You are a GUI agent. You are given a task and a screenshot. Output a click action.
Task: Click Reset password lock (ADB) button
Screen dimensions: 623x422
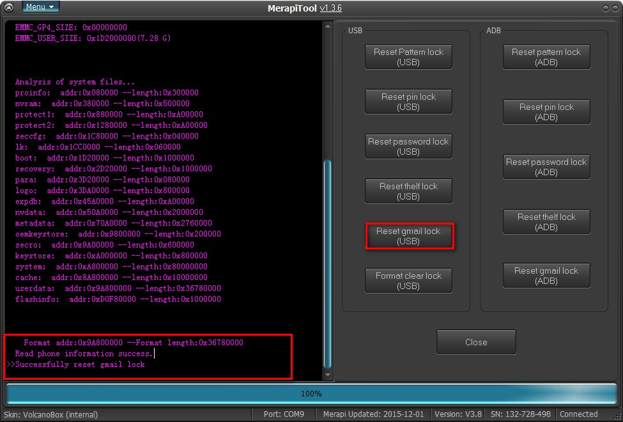[x=546, y=167]
